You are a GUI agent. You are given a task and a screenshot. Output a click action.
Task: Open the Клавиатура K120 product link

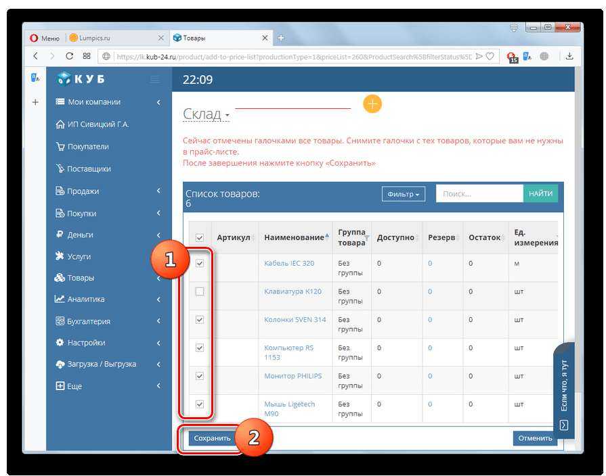point(293,291)
